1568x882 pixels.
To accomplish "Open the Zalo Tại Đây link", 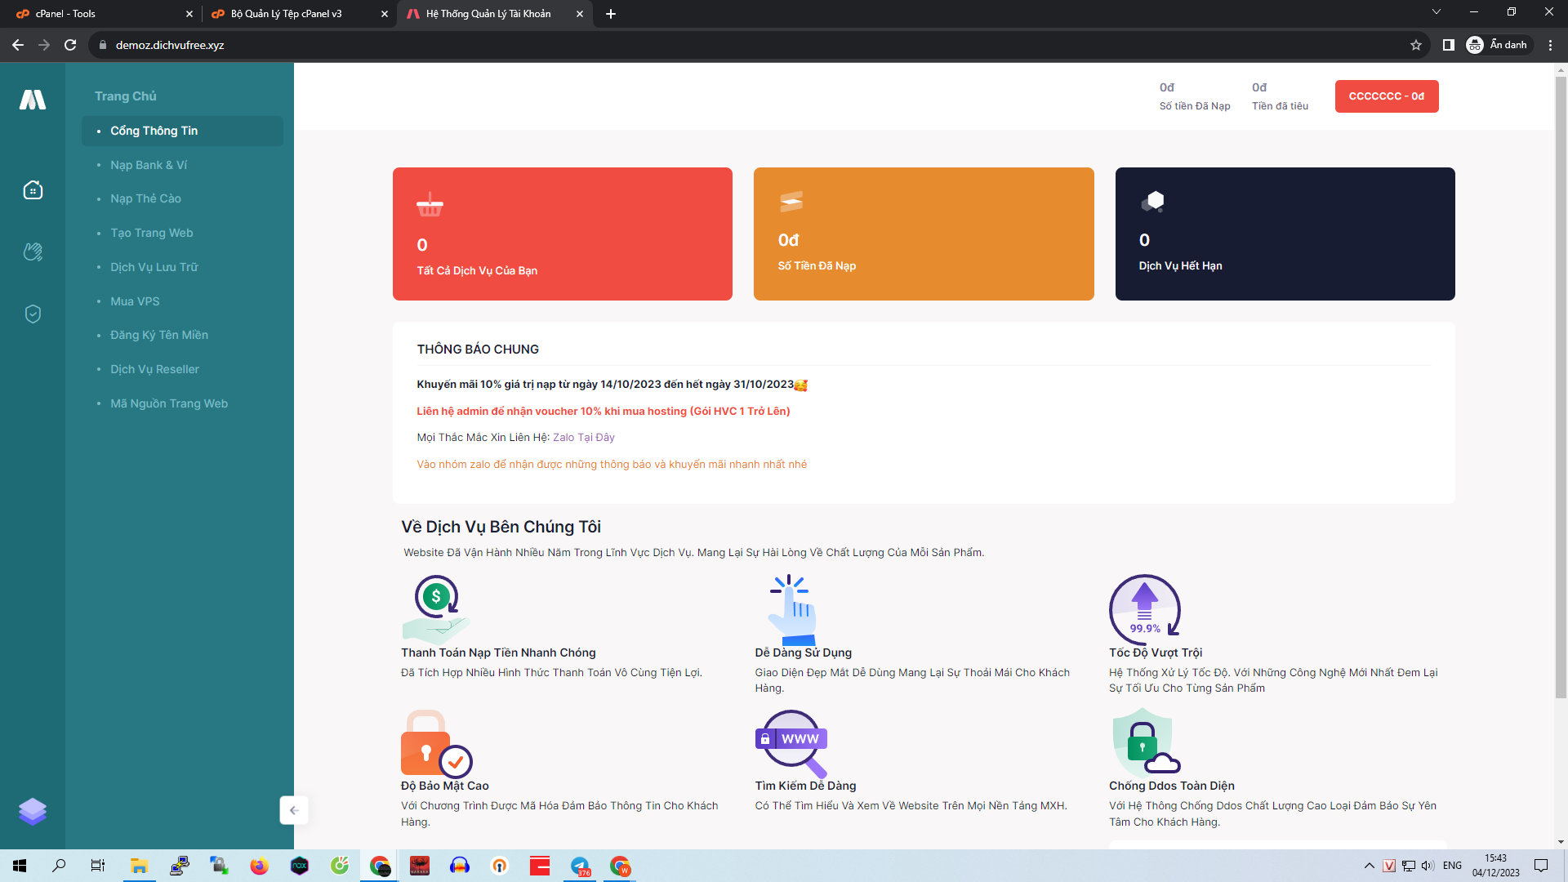I will pos(583,437).
